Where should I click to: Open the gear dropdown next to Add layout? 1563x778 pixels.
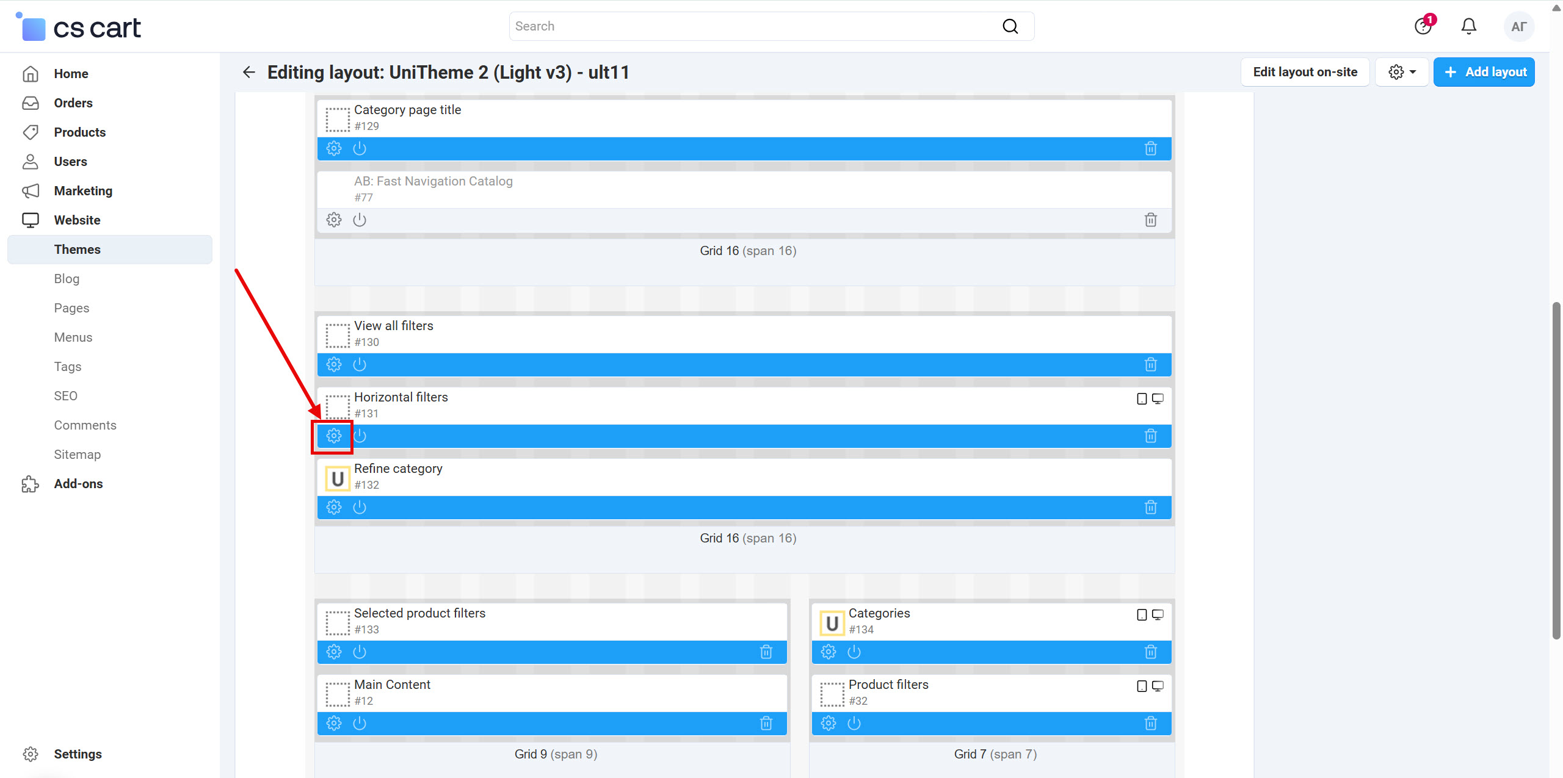(x=1402, y=71)
